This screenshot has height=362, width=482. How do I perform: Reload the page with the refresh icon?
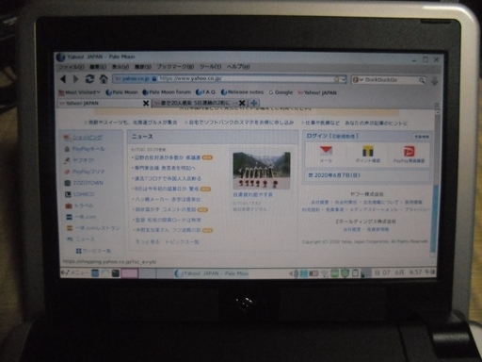89,78
